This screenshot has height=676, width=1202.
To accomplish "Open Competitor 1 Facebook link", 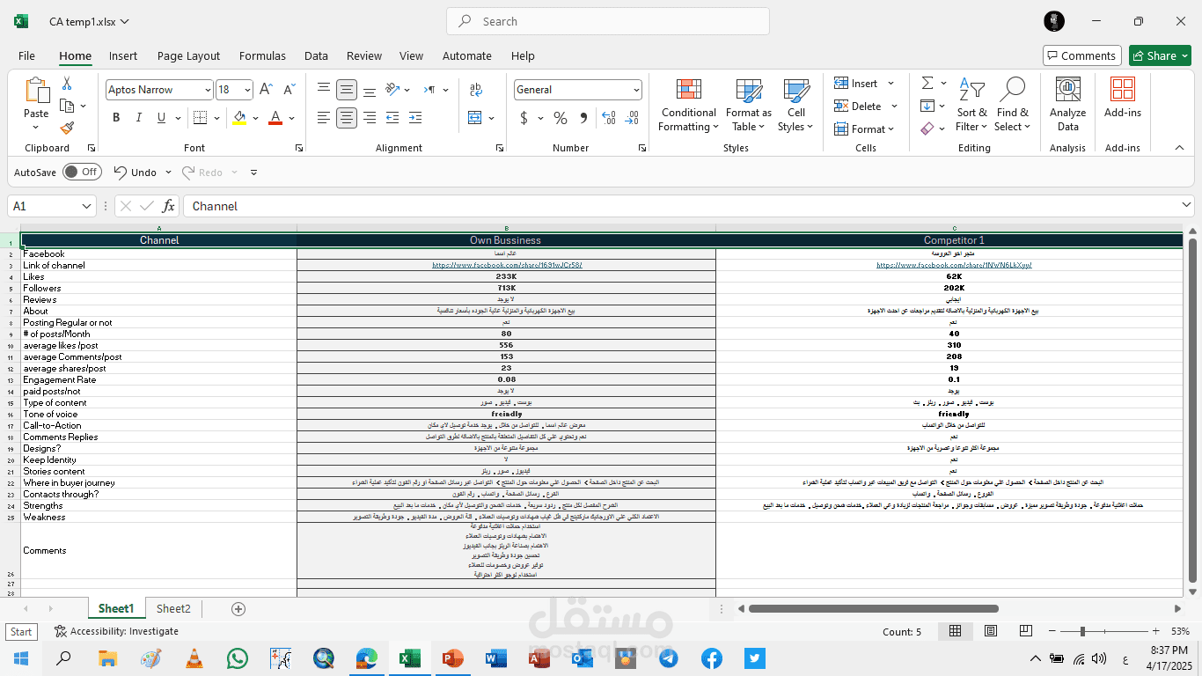I will point(954,265).
